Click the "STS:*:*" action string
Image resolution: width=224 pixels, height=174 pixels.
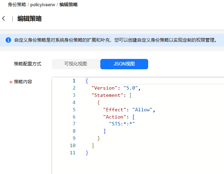click(x=122, y=124)
